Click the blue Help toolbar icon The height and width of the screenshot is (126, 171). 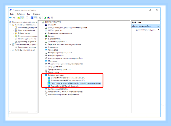(31, 18)
